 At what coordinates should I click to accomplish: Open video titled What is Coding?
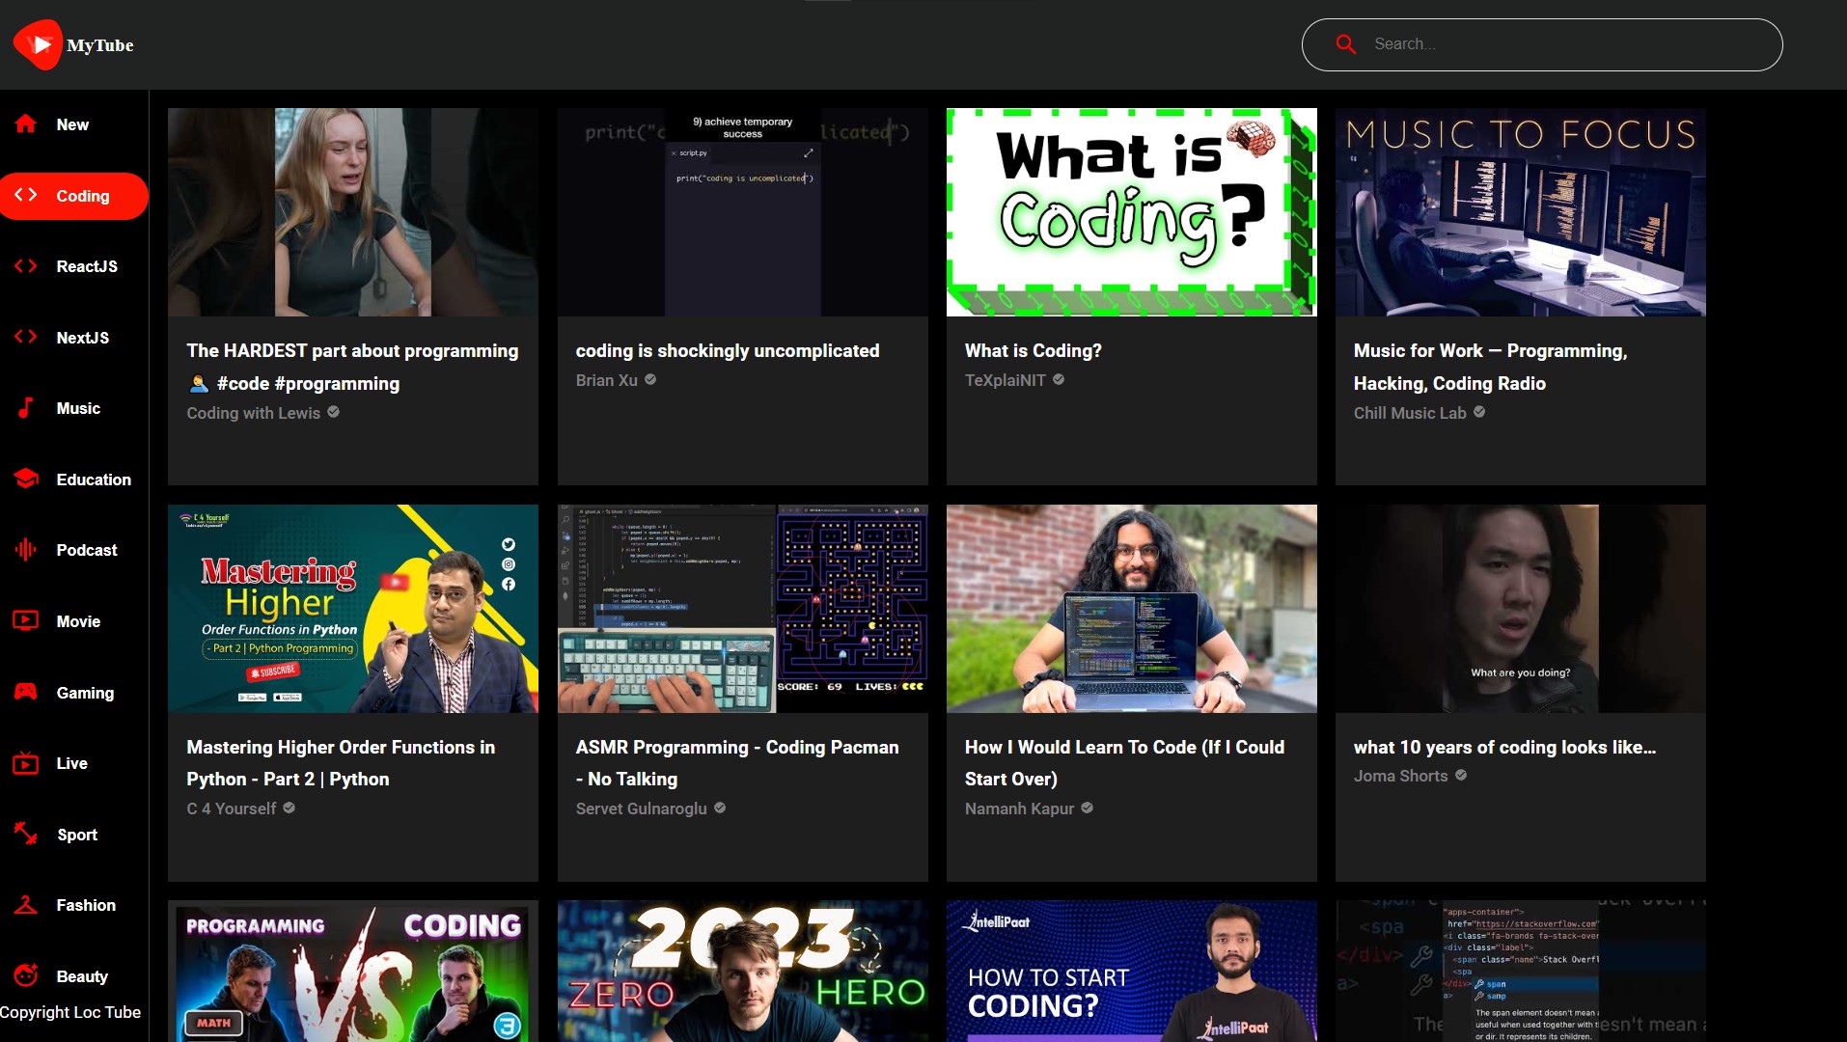(x=1033, y=351)
